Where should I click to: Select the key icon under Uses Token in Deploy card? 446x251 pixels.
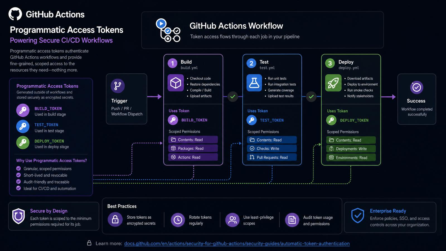[331, 120]
